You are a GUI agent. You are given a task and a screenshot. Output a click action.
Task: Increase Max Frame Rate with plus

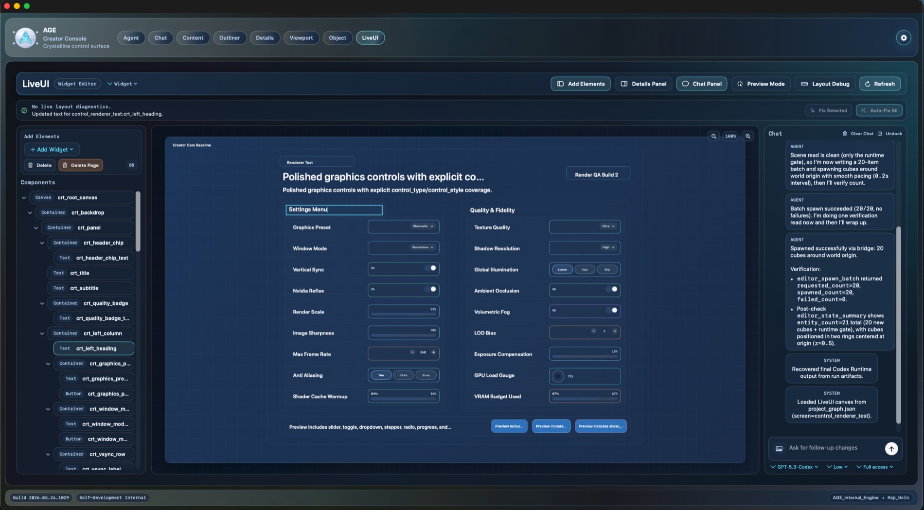(x=433, y=352)
